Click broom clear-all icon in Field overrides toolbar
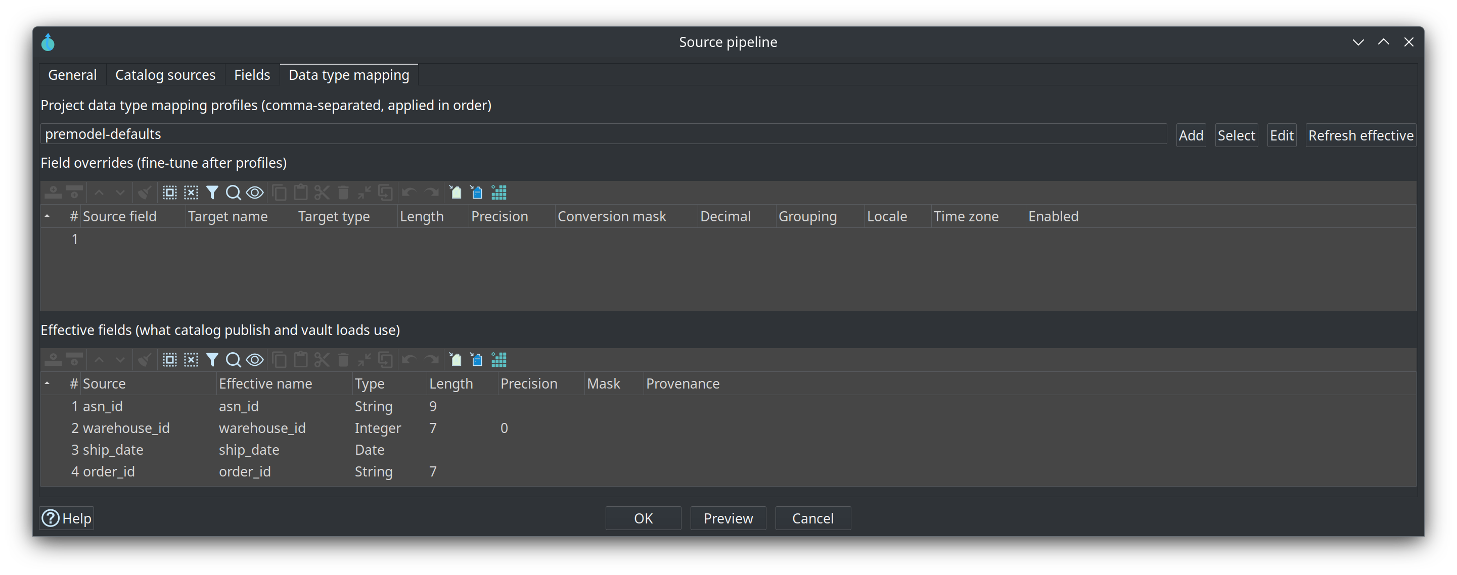 click(x=145, y=193)
